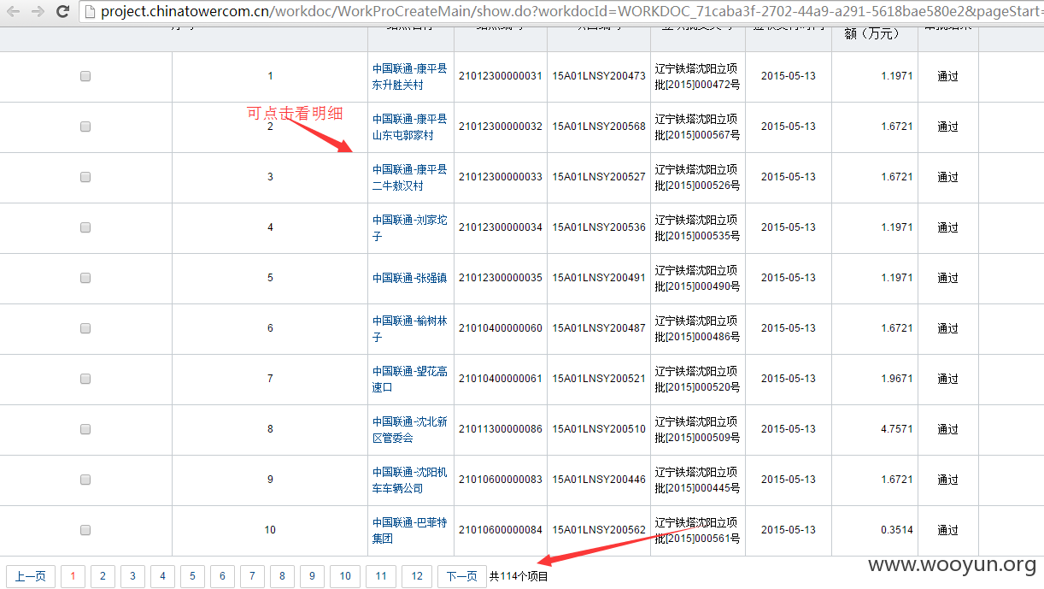Select site code 21012300000032
Viewport: 1044px width, 589px height.
501,127
